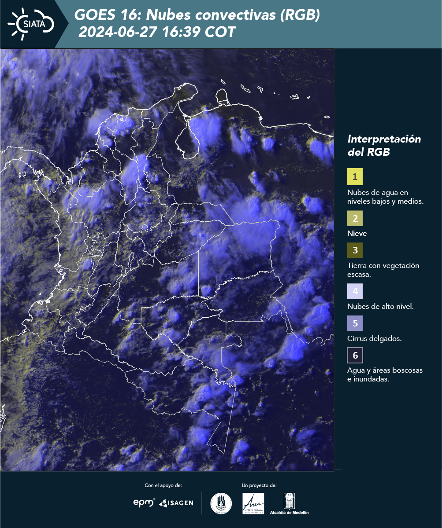442x528 pixels.
Task: Click the label 'Agua y áreas boscosas e inundadas.'
Action: (x=385, y=375)
